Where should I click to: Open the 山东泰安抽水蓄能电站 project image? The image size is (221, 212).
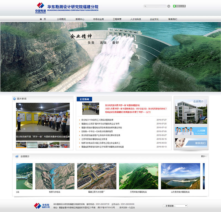click(x=180, y=176)
